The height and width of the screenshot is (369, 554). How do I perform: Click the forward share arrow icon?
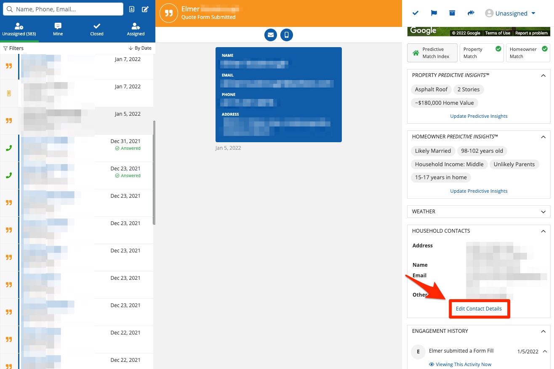tap(471, 13)
